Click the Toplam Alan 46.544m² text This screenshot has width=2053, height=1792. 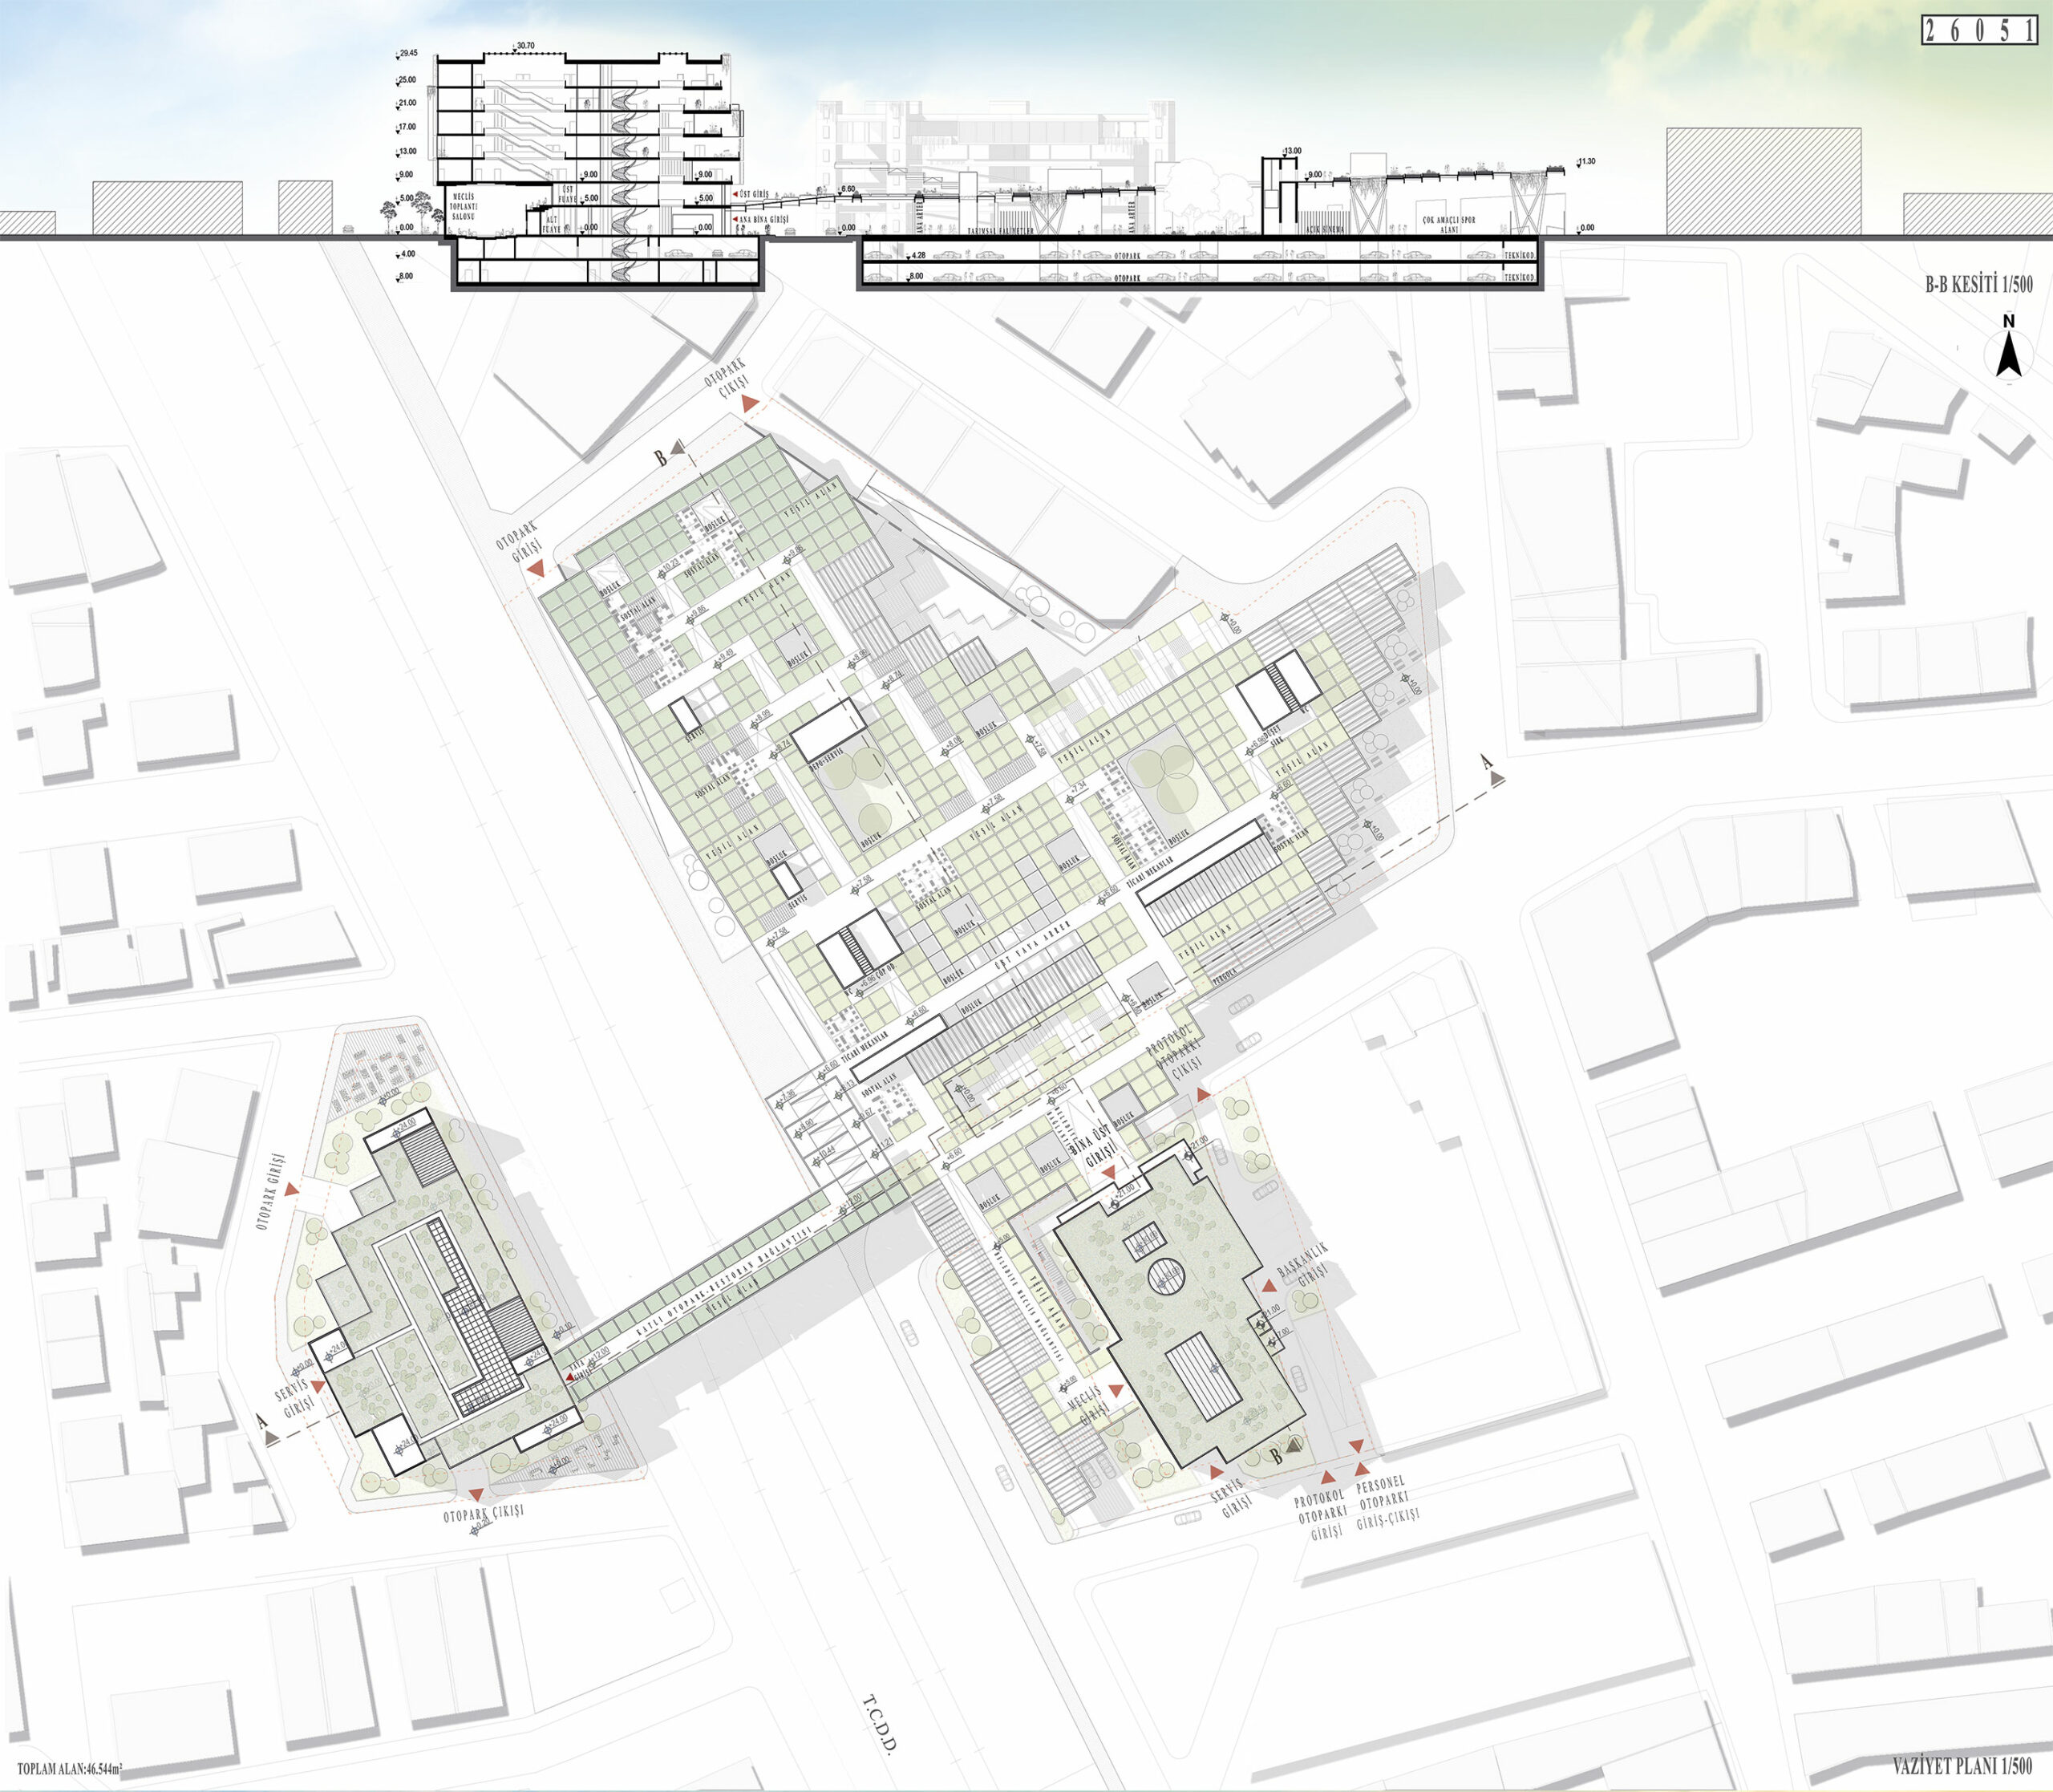69,1769
